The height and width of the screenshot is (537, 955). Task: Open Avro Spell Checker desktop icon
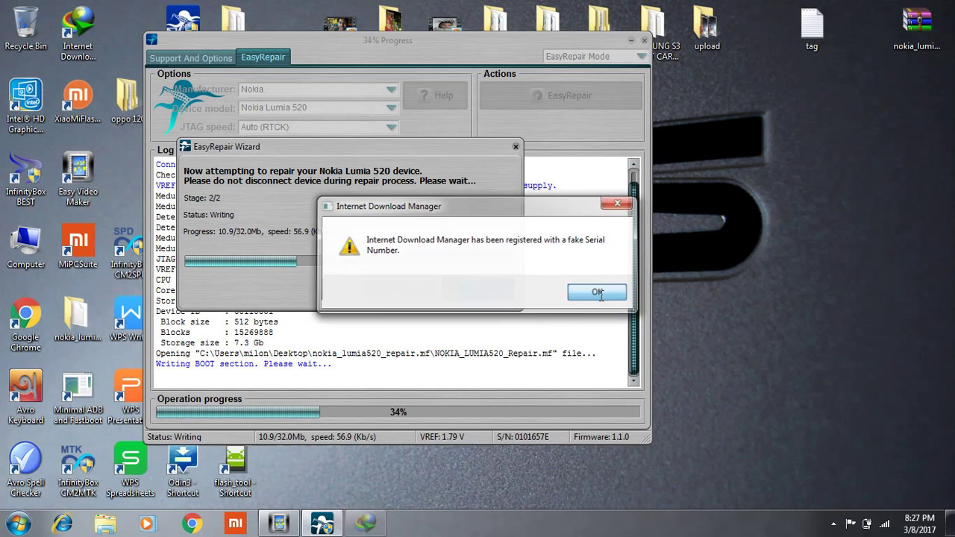point(25,470)
